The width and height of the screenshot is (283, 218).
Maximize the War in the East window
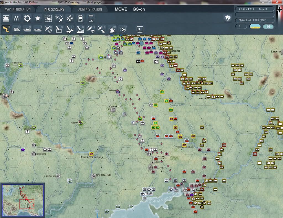tap(269, 2)
